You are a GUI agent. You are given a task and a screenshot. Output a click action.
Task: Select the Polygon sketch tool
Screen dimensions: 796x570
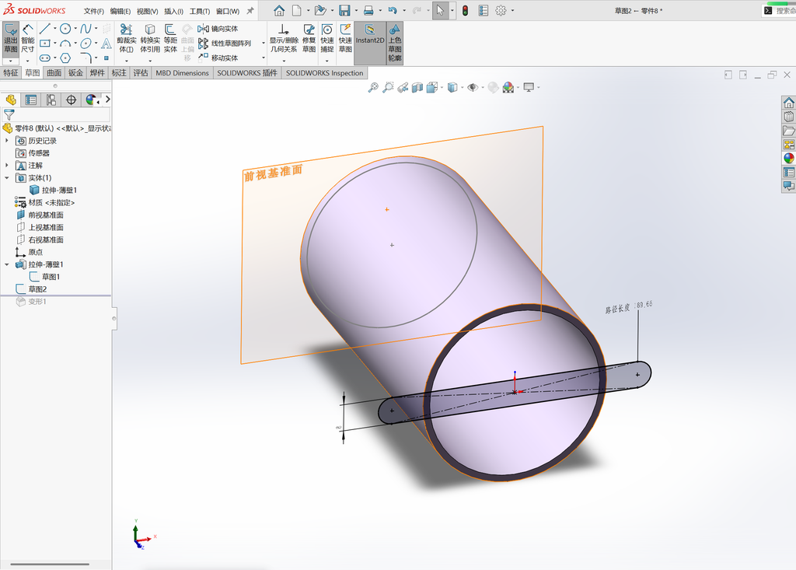tap(65, 58)
